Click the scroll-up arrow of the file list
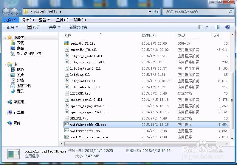 click(x=232, y=35)
